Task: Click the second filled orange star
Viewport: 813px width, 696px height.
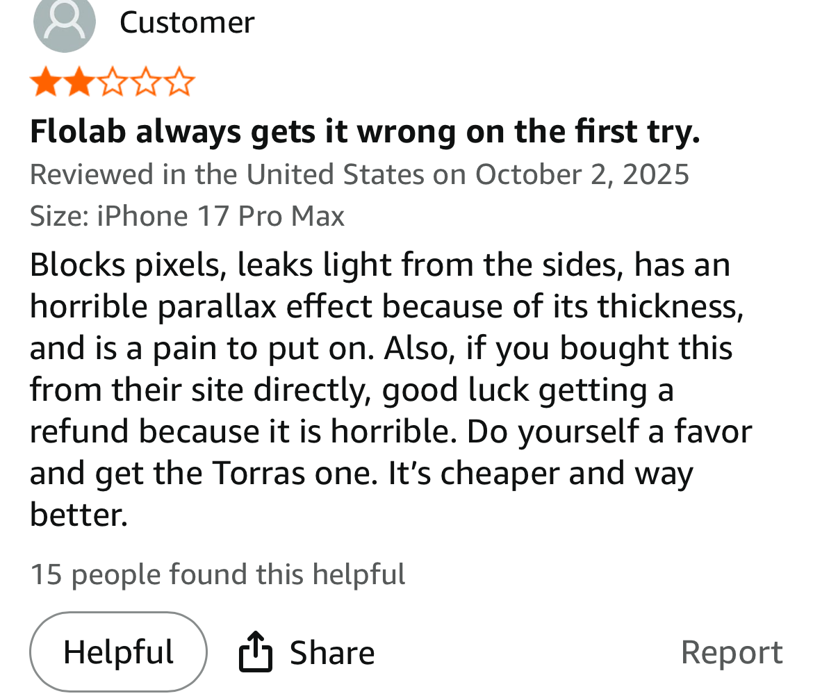Action: click(79, 83)
